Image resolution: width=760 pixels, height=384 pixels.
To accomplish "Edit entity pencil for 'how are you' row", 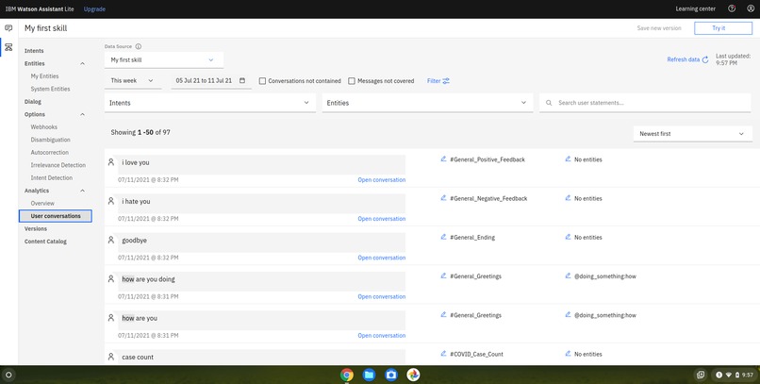I will click(568, 315).
